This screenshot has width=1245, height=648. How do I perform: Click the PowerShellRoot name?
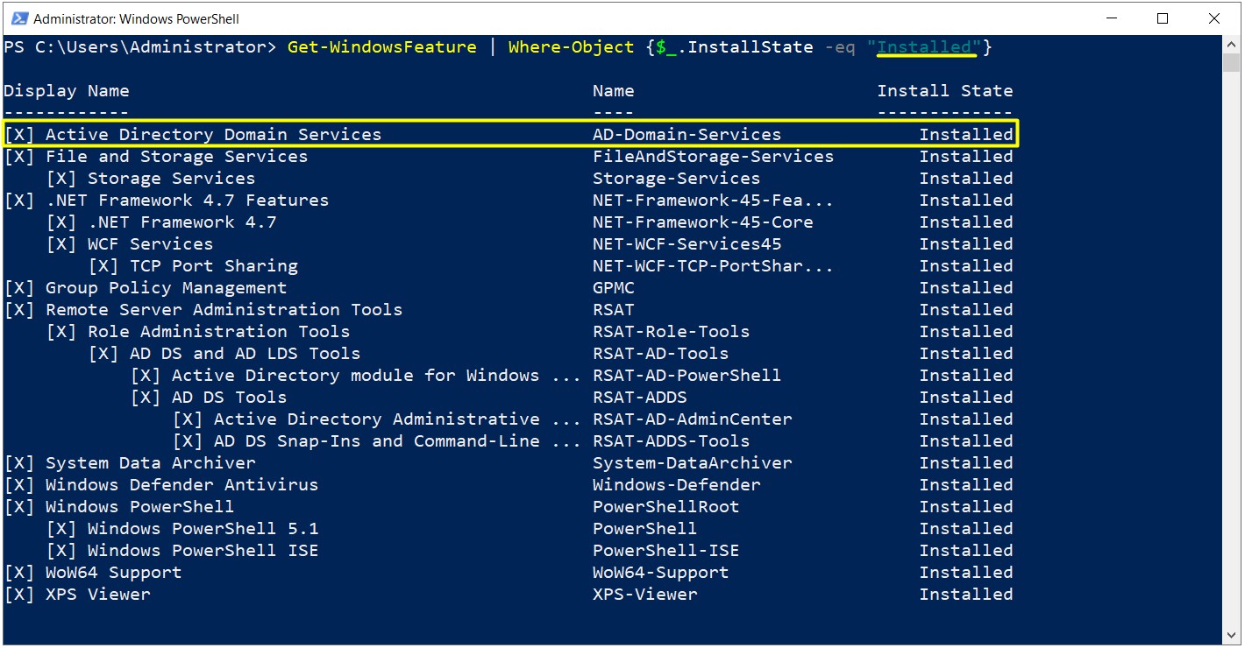click(x=666, y=507)
